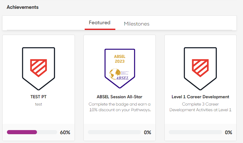
Task: Open the Milestones tab
Action: (137, 24)
